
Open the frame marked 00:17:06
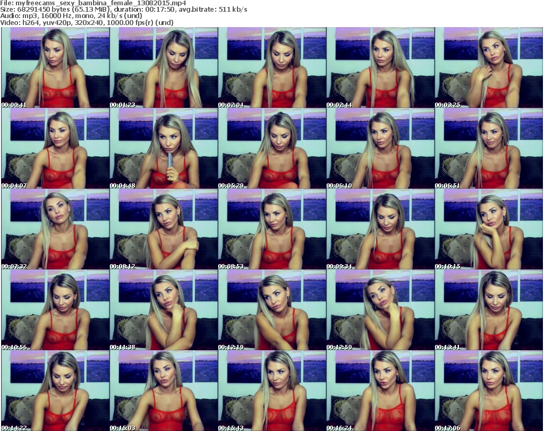coord(489,391)
